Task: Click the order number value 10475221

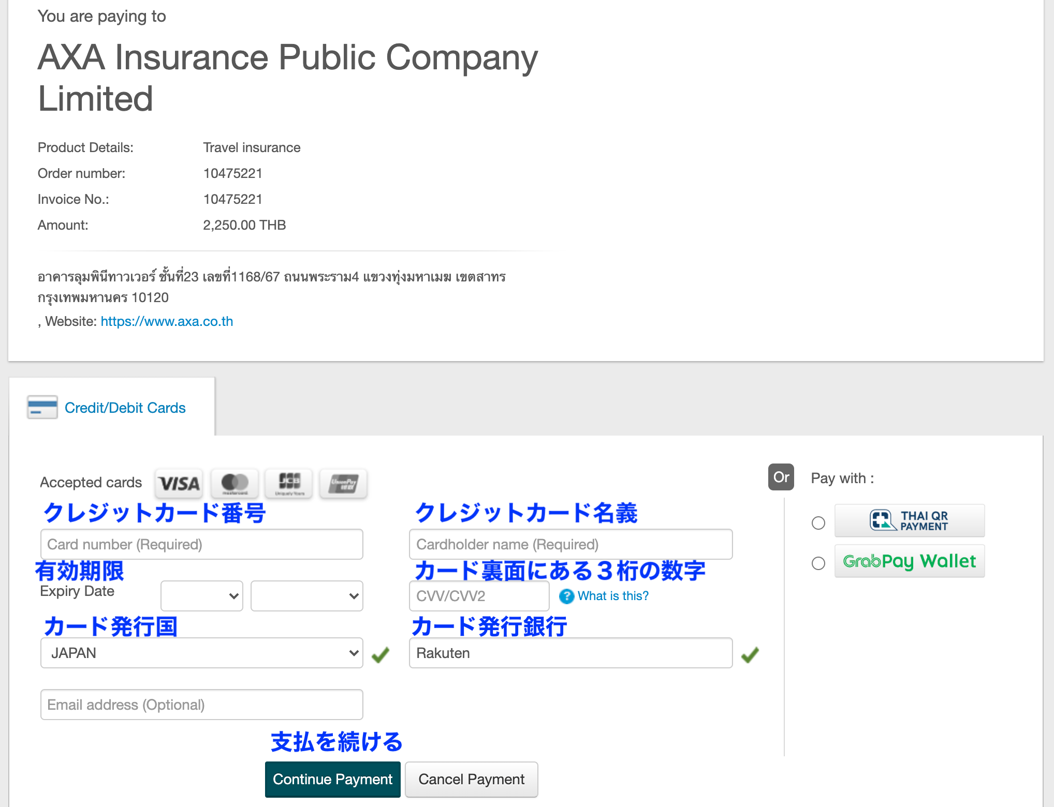Action: point(233,173)
